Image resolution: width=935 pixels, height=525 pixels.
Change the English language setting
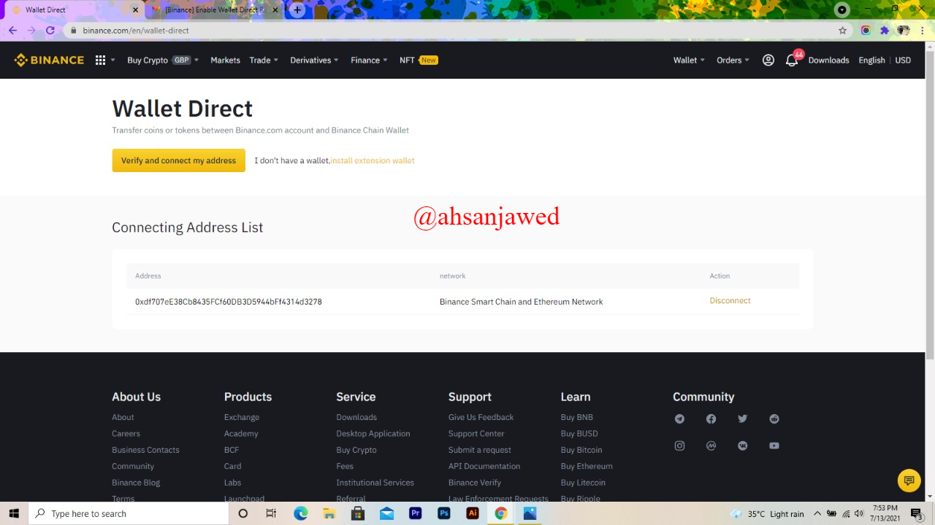click(871, 60)
